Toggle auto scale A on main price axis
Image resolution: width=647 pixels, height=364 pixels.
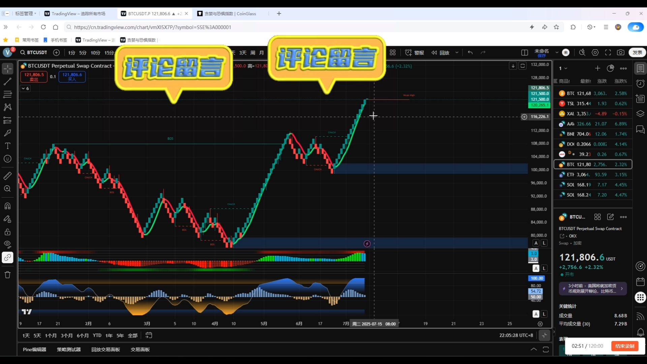(x=536, y=243)
